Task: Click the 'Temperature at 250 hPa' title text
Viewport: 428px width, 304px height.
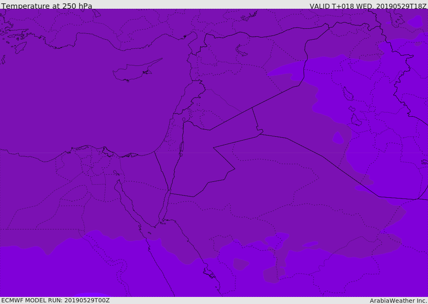Action: pyautogui.click(x=47, y=6)
